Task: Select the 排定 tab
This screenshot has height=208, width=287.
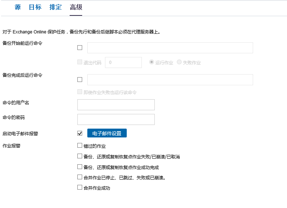Action: click(56, 7)
